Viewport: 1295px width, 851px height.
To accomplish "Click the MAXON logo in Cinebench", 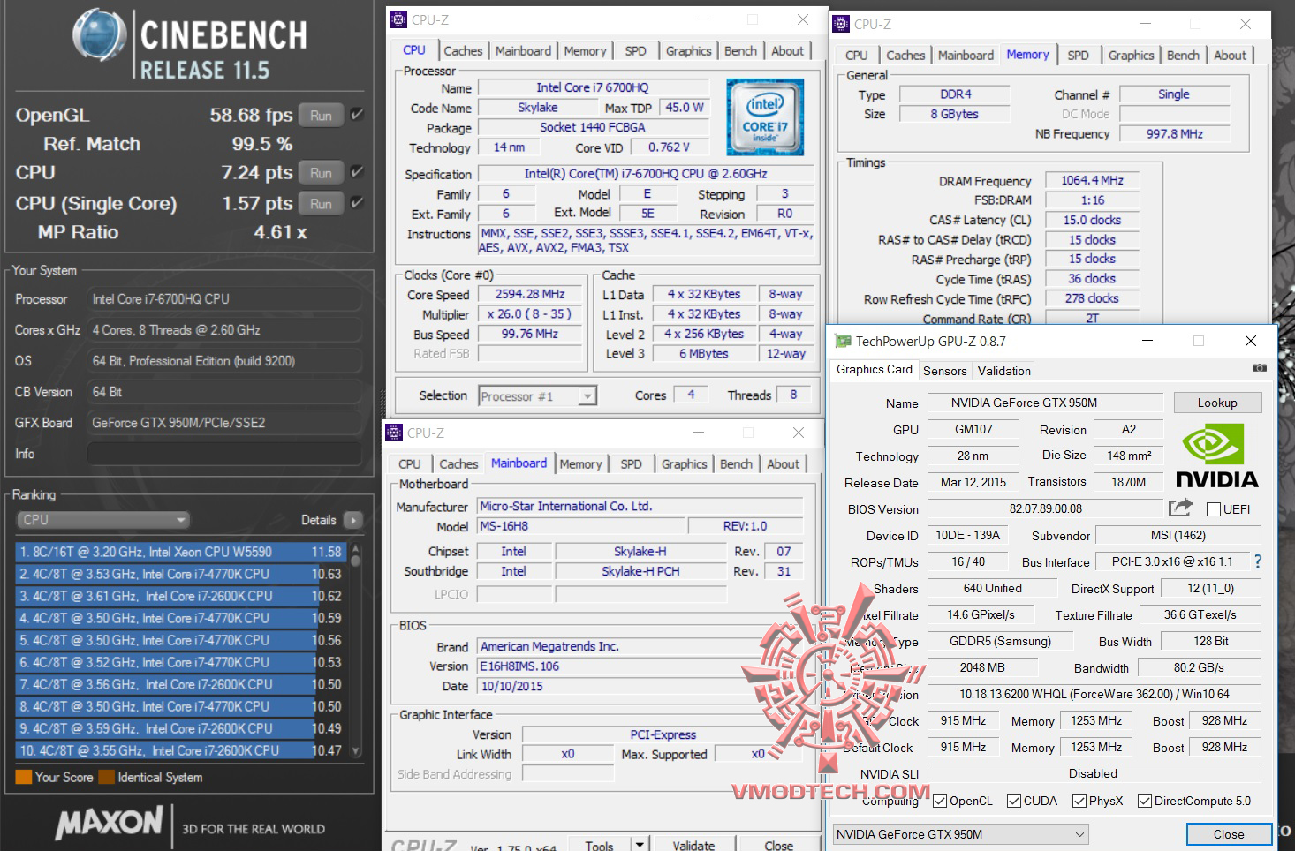I will [110, 823].
